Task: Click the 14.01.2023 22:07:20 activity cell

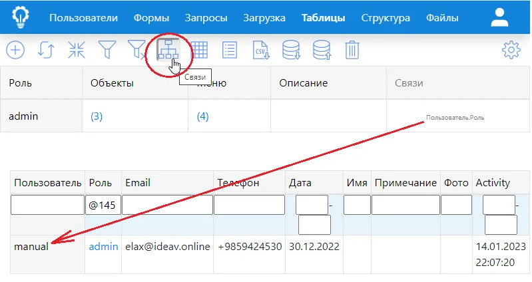Action: click(501, 254)
